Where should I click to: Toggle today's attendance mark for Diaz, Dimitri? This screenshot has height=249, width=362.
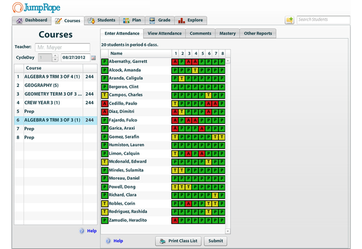tap(105, 112)
